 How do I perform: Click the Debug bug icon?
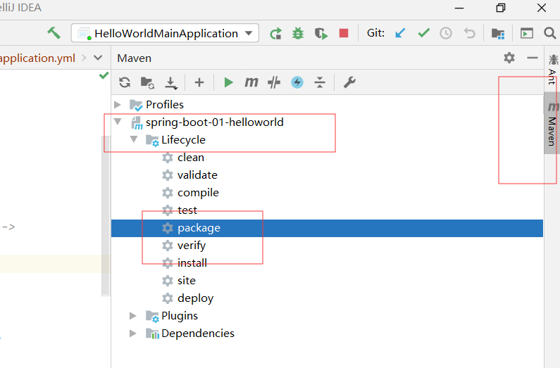click(x=298, y=33)
